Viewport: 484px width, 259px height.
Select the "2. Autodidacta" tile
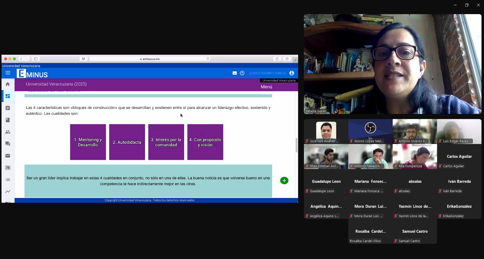tap(127, 142)
